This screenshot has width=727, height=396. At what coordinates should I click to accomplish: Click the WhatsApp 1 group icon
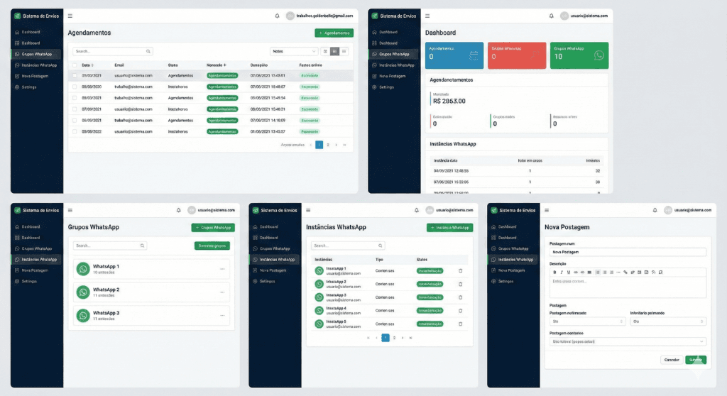[x=83, y=269]
